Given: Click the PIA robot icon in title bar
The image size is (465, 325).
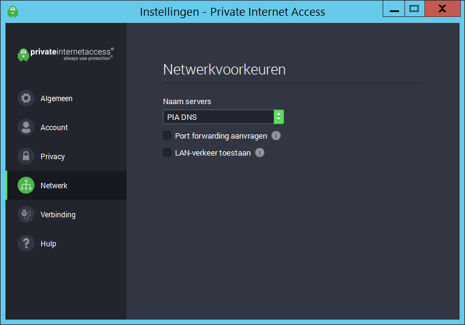Looking at the screenshot, I should click(x=13, y=11).
